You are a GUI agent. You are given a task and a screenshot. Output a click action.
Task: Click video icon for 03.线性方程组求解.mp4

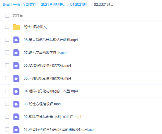point(16,104)
